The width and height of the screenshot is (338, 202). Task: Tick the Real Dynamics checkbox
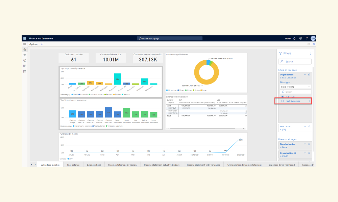pyautogui.click(x=282, y=101)
